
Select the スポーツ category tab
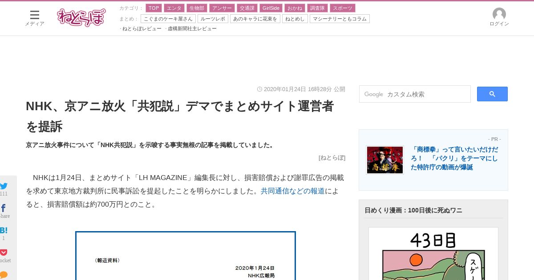point(343,8)
